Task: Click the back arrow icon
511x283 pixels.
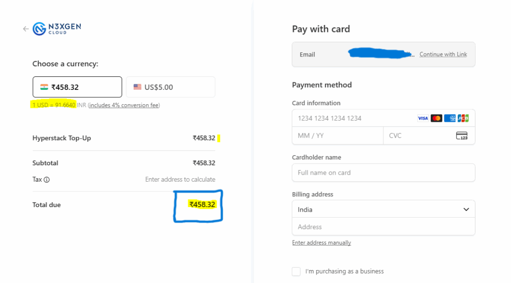Action: click(x=26, y=29)
